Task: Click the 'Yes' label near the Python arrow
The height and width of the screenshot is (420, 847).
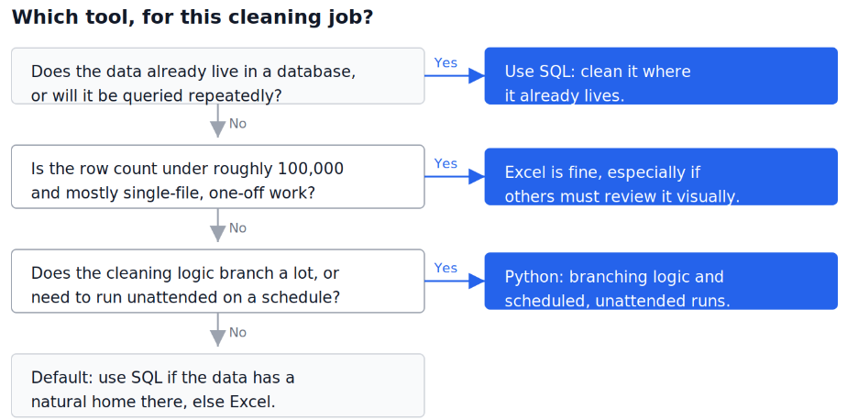Action: (x=445, y=268)
